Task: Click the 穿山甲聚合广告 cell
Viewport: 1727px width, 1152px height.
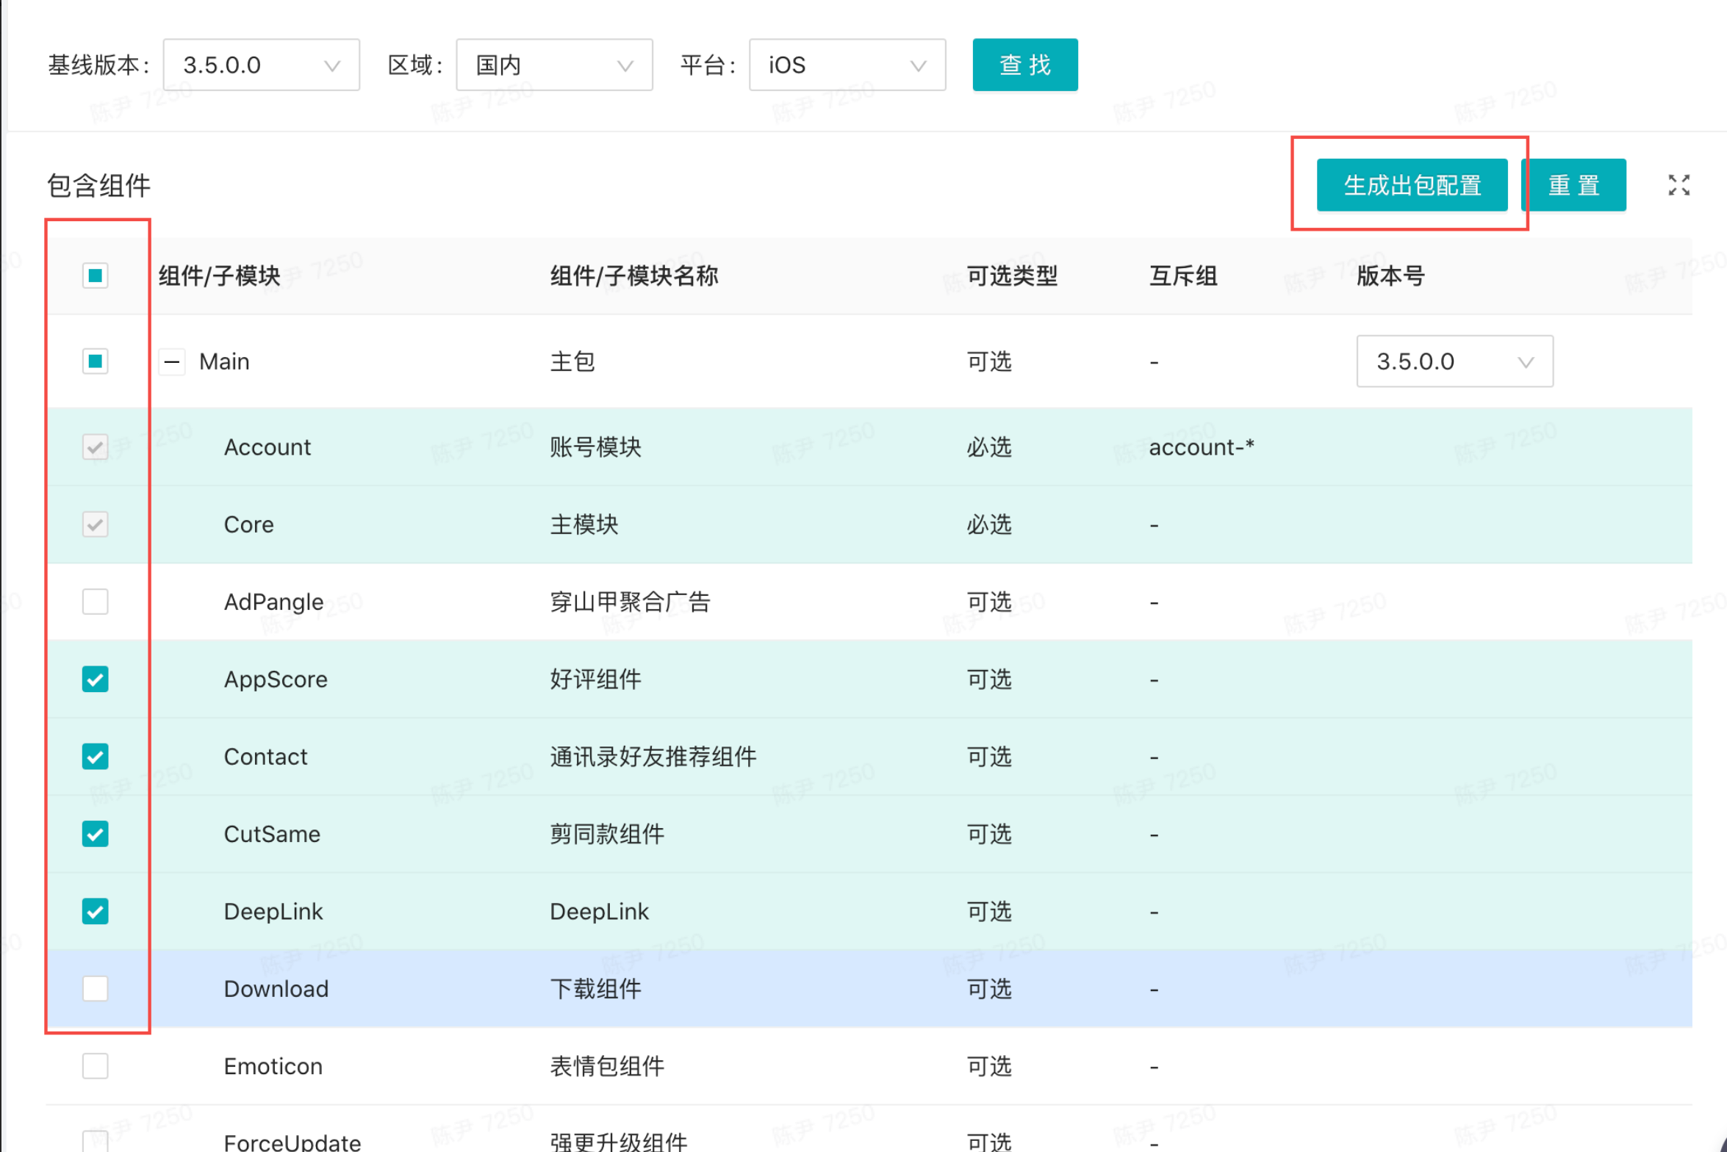Action: click(x=631, y=602)
